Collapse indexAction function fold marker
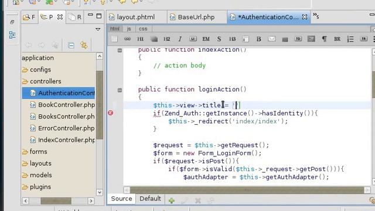The height and width of the screenshot is (211, 375). coord(120,50)
